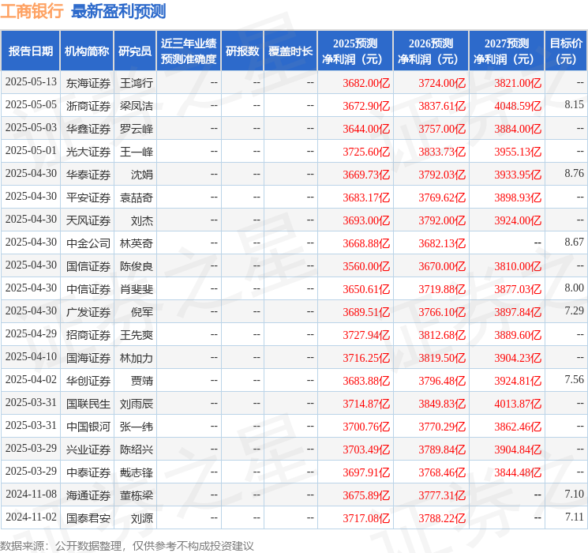The height and width of the screenshot is (553, 588).
Task: Select 国泰君安 institution cell
Action: 88,517
